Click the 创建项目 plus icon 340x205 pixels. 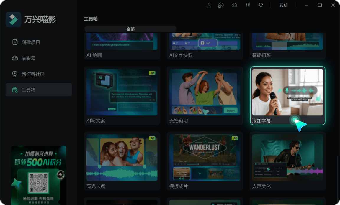[x=15, y=42]
